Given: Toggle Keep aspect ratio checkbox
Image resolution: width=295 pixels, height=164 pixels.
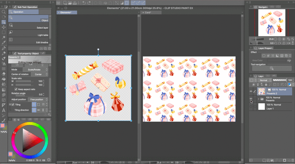Looking at the screenshot, I should click(x=16, y=89).
